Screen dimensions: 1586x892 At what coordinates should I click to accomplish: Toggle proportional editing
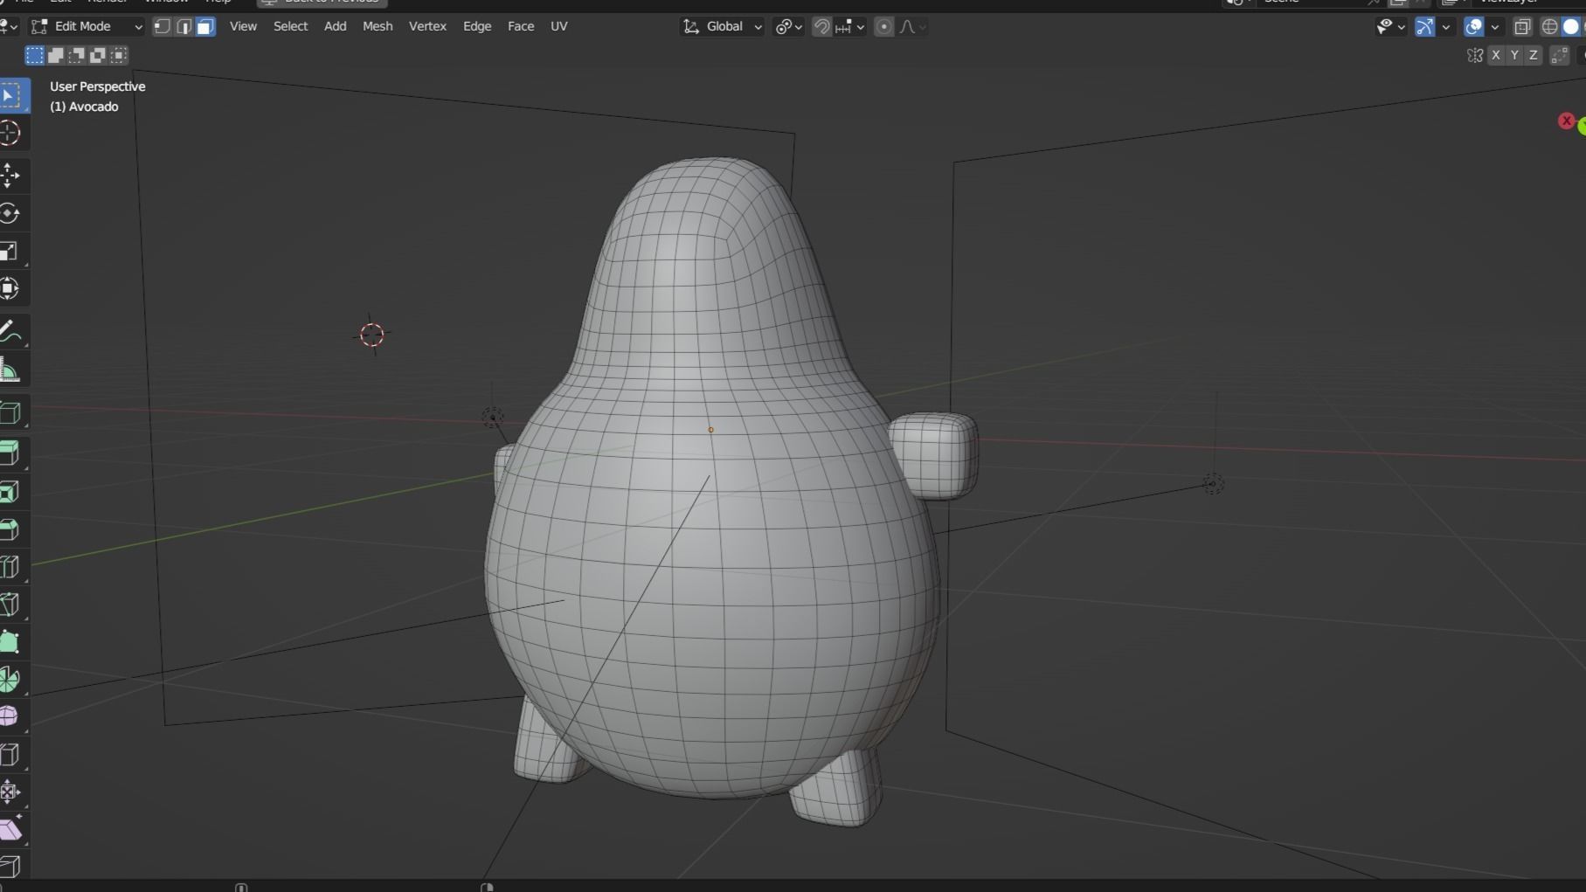click(x=883, y=26)
